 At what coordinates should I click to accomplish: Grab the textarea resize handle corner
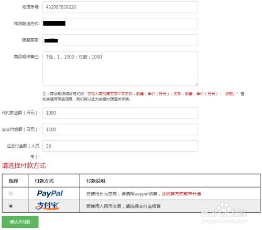(196, 84)
